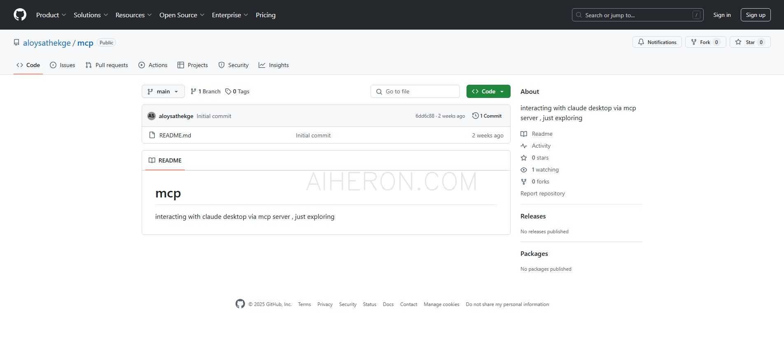Open the main branch selector
Viewport: 784px width, 362px height.
point(163,91)
